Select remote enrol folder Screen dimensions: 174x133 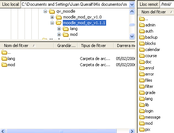coord(147,68)
